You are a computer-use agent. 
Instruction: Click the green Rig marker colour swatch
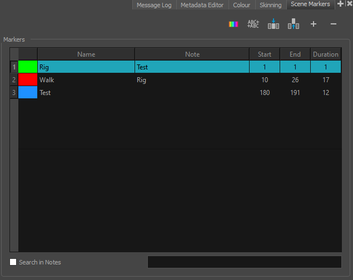[28, 67]
